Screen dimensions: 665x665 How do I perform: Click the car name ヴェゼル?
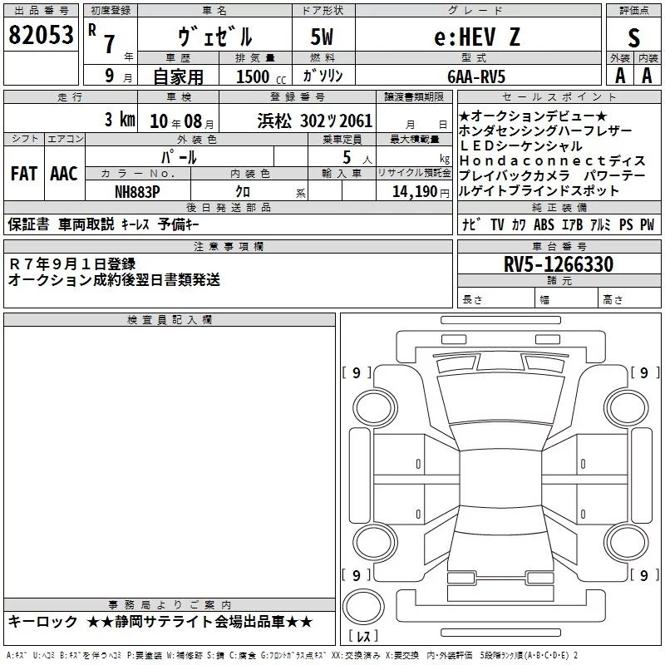point(215,37)
